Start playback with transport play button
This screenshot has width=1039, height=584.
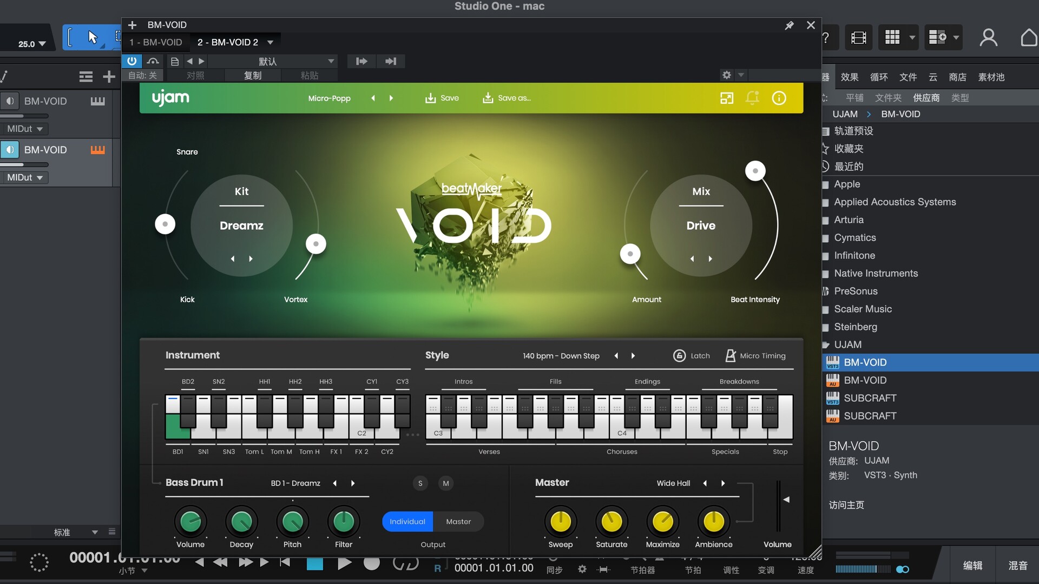point(344,564)
